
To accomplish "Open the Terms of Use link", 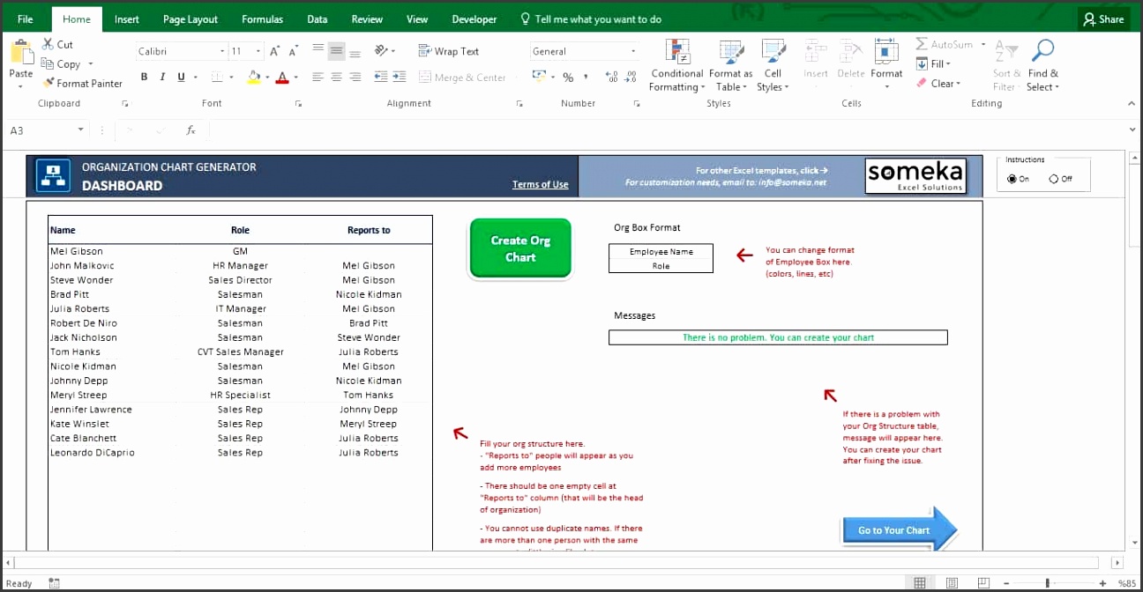I will point(540,185).
